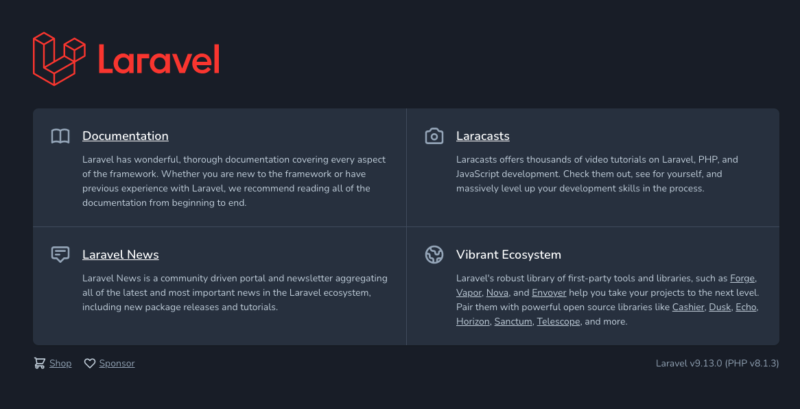Visit the Telescope link
Image resolution: width=800 pixels, height=409 pixels.
point(558,321)
